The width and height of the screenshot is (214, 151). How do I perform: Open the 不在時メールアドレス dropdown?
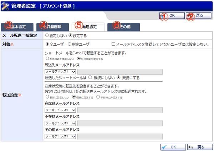click(x=60, y=124)
